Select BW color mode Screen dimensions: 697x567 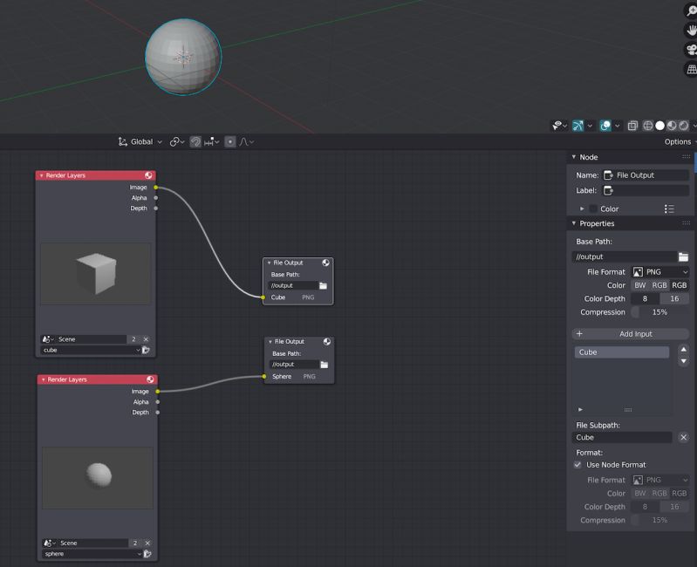click(x=640, y=285)
